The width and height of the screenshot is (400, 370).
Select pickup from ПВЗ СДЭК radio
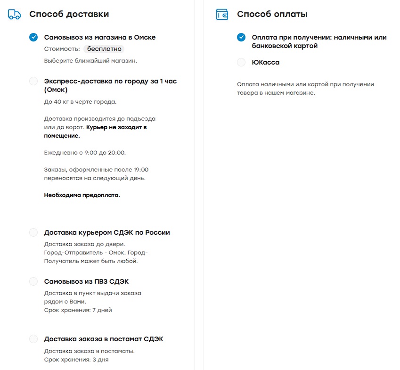[33, 281]
